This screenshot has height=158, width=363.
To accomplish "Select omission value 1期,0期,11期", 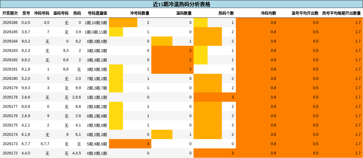I will (96, 32).
